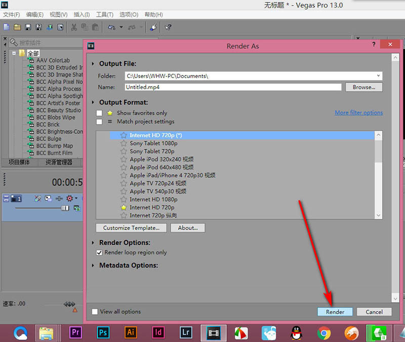Open the 工具(T) menu
405x342 pixels.
[105, 15]
